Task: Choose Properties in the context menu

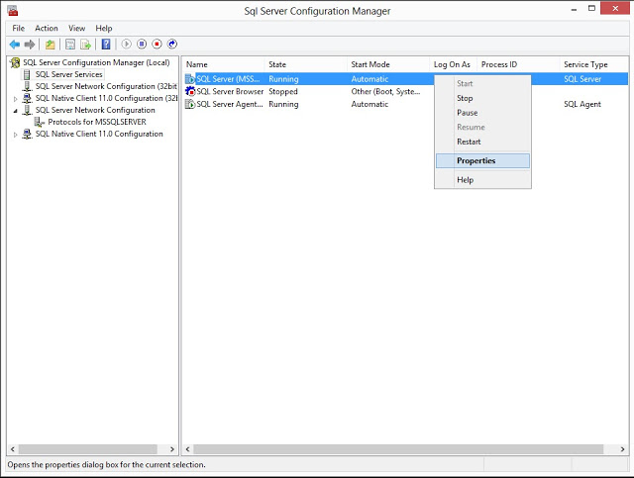Action: [482, 160]
